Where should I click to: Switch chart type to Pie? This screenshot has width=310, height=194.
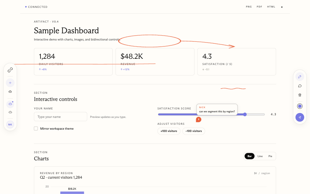pyautogui.click(x=270, y=156)
